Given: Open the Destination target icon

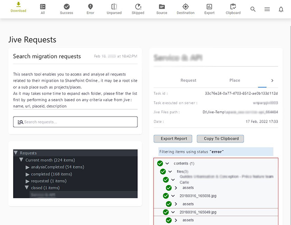Looking at the screenshot, I should [186, 7].
